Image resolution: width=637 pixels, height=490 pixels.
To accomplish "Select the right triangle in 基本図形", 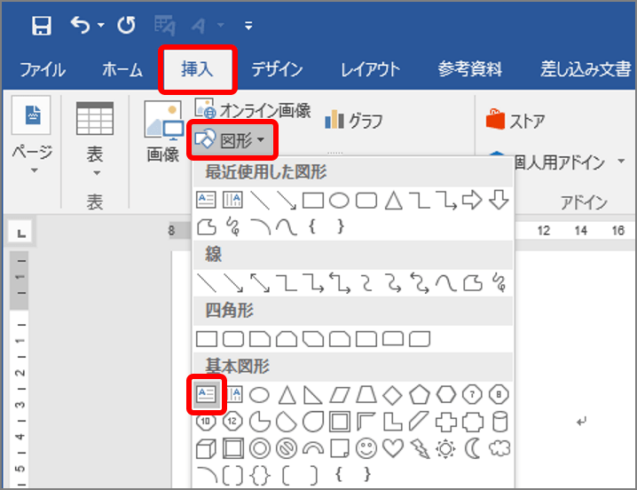I will (x=313, y=395).
